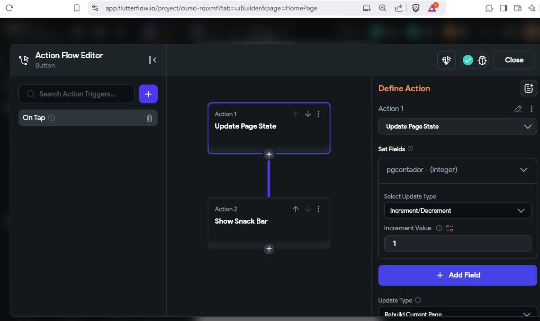Open the screen cast icon in the address bar
Image resolution: width=540 pixels, height=321 pixels.
367,8
